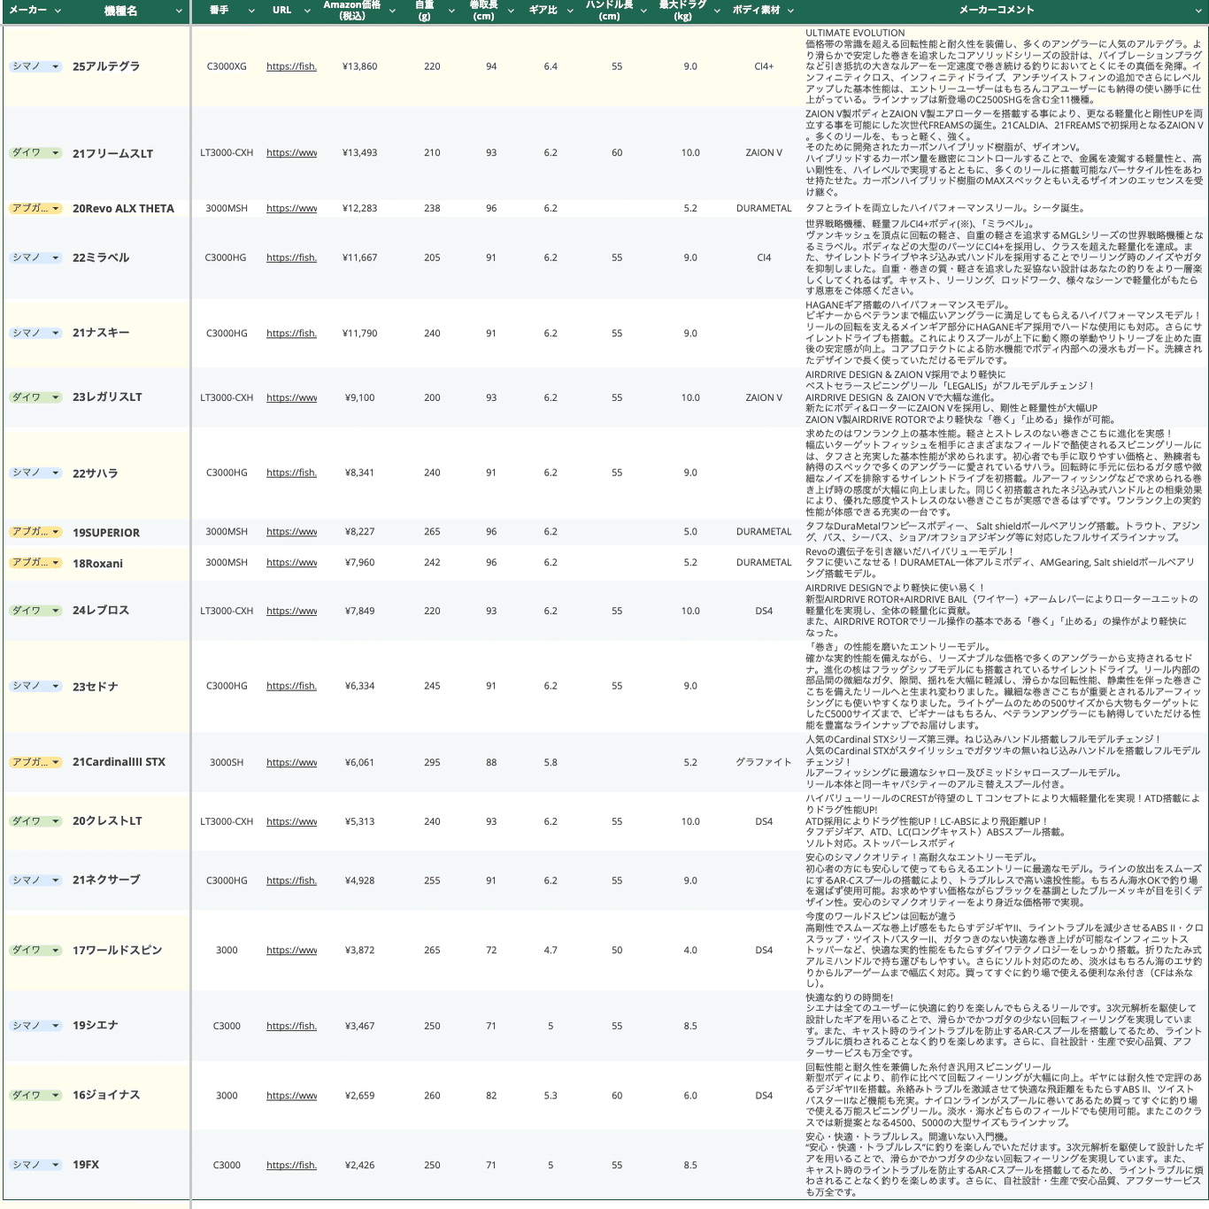
Task: Open the maker chip dropdown for 21ネクサーブ
Action: 56,881
